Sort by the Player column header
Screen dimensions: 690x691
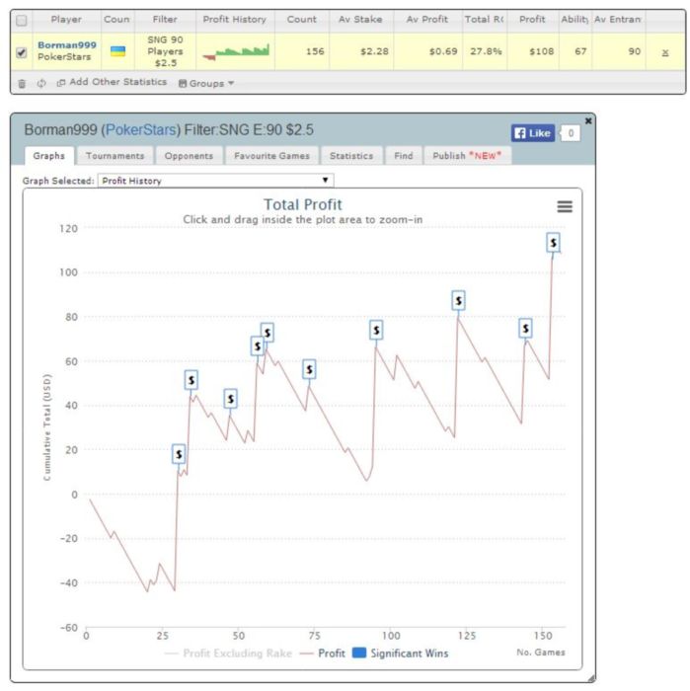pyautogui.click(x=66, y=20)
